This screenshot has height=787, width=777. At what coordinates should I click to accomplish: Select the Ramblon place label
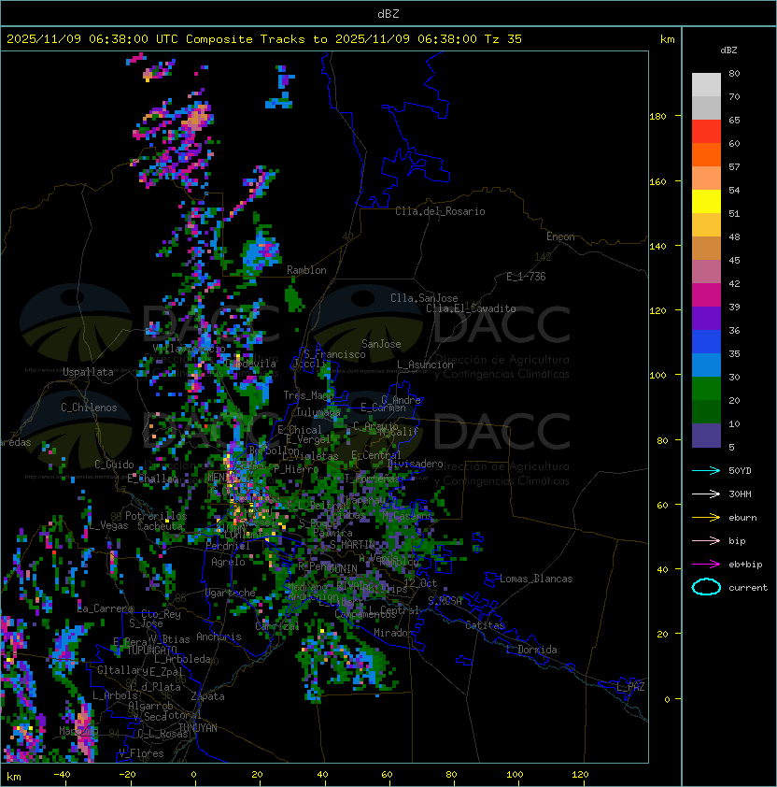coord(306,270)
